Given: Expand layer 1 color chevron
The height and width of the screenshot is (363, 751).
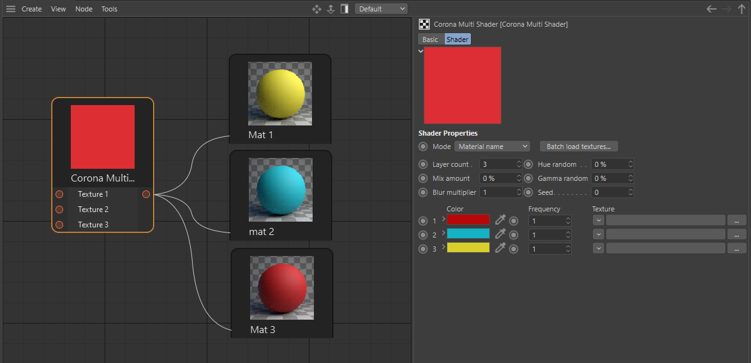Looking at the screenshot, I should point(443,218).
